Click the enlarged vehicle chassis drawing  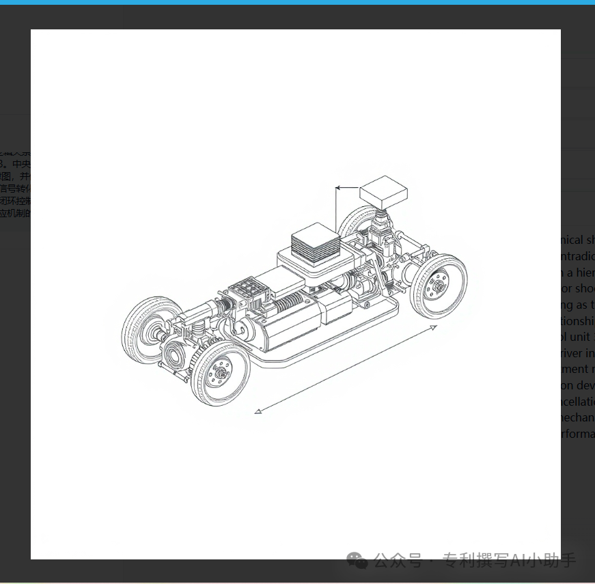click(x=296, y=294)
